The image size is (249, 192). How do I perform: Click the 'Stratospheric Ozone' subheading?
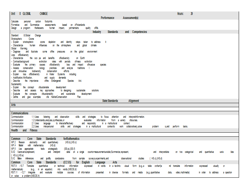(22, 39)
